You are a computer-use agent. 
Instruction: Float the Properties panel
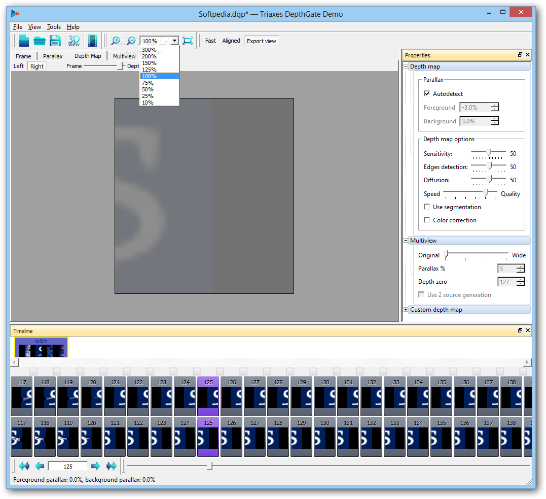point(520,55)
